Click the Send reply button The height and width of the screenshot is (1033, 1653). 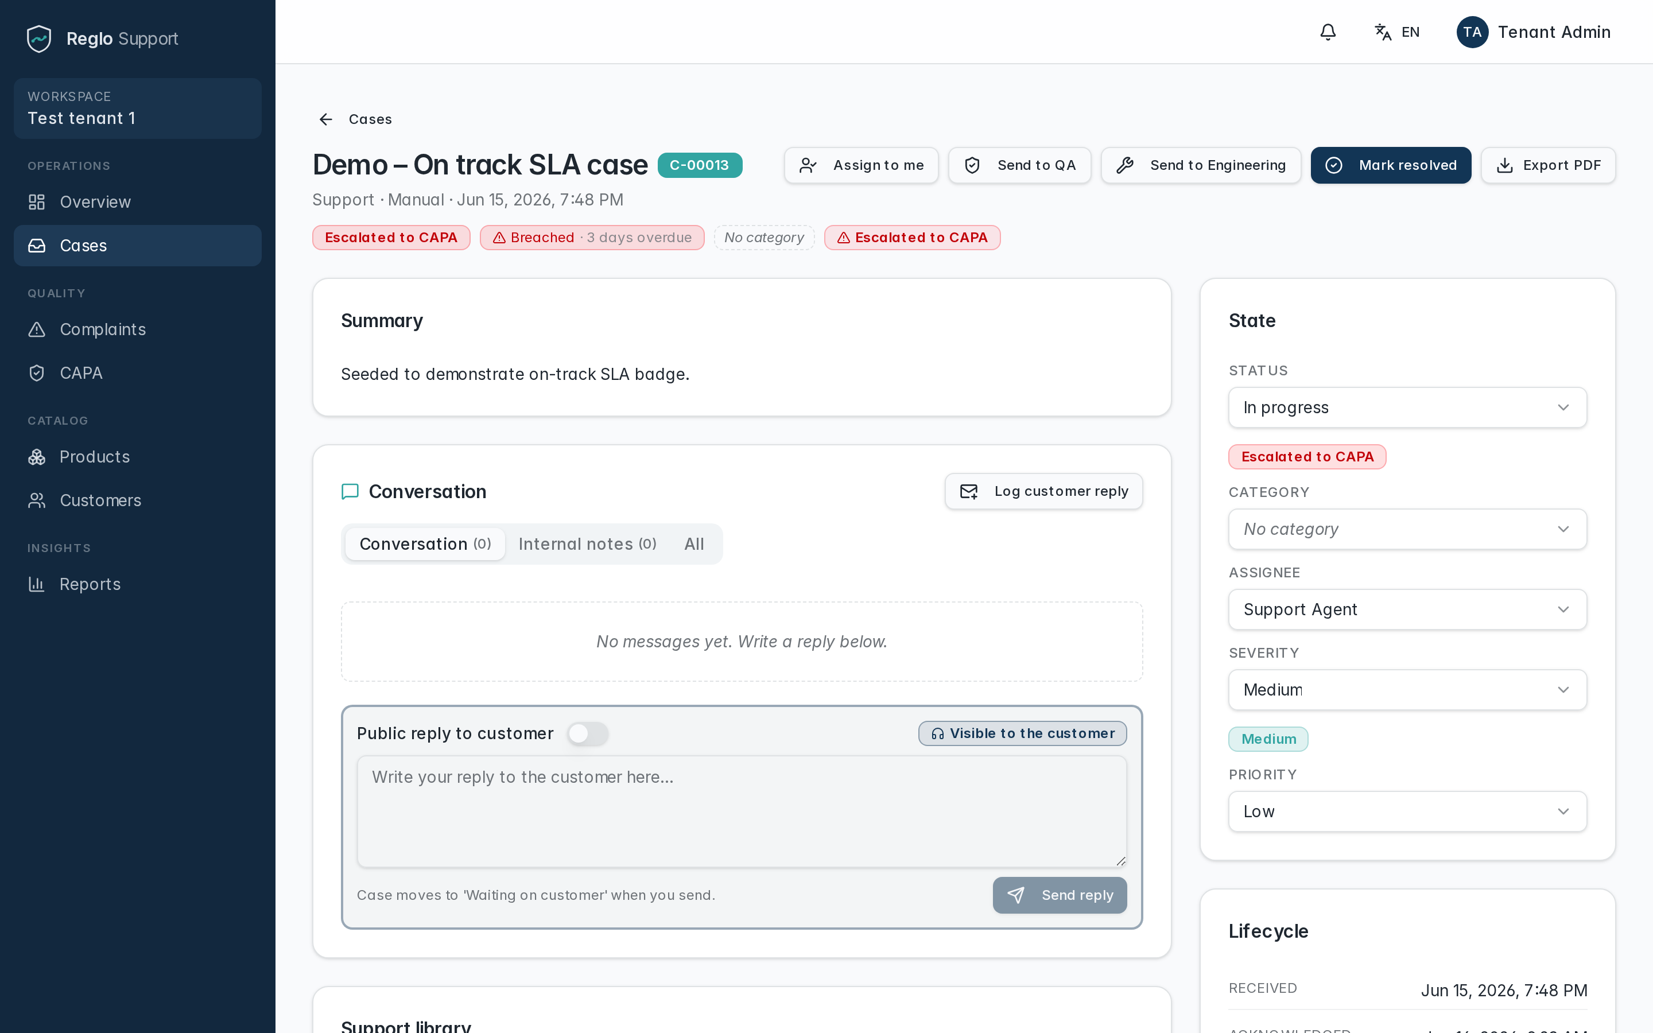(1060, 895)
